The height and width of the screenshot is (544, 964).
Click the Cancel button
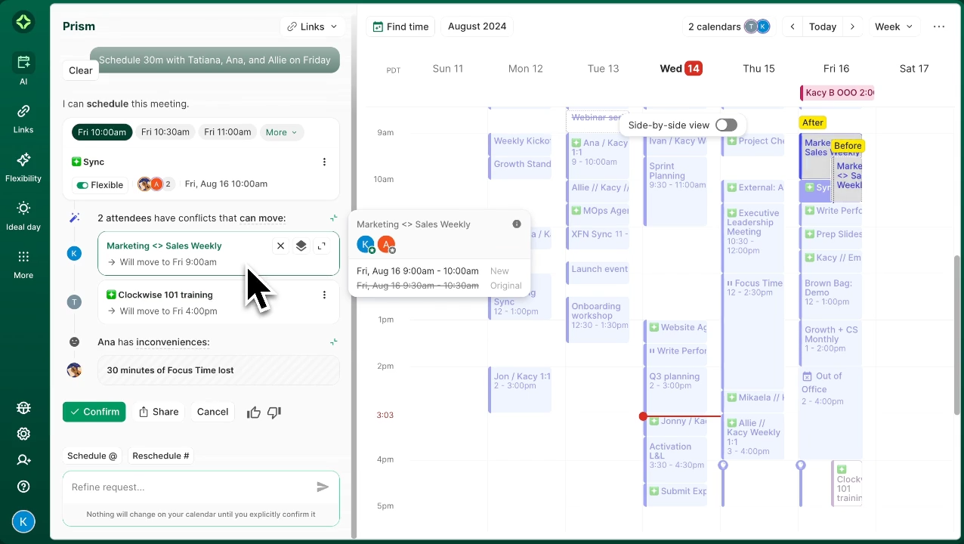(x=212, y=412)
